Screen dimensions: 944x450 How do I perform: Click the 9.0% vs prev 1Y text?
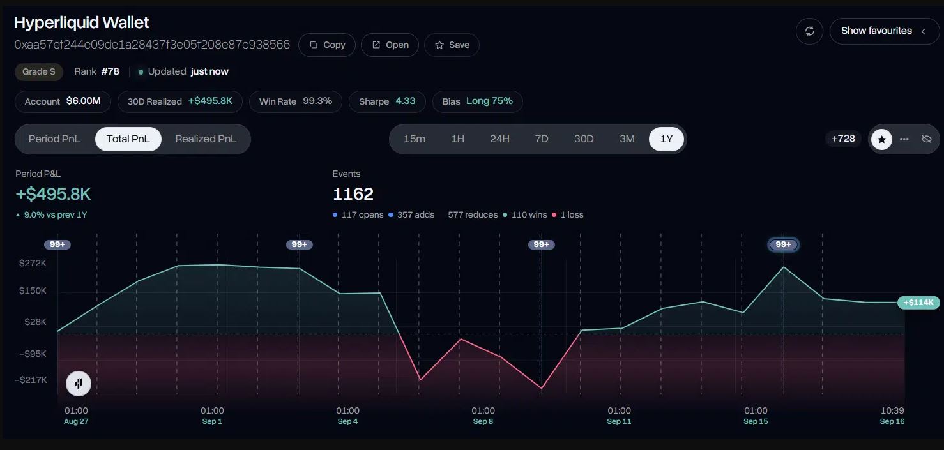[51, 215]
